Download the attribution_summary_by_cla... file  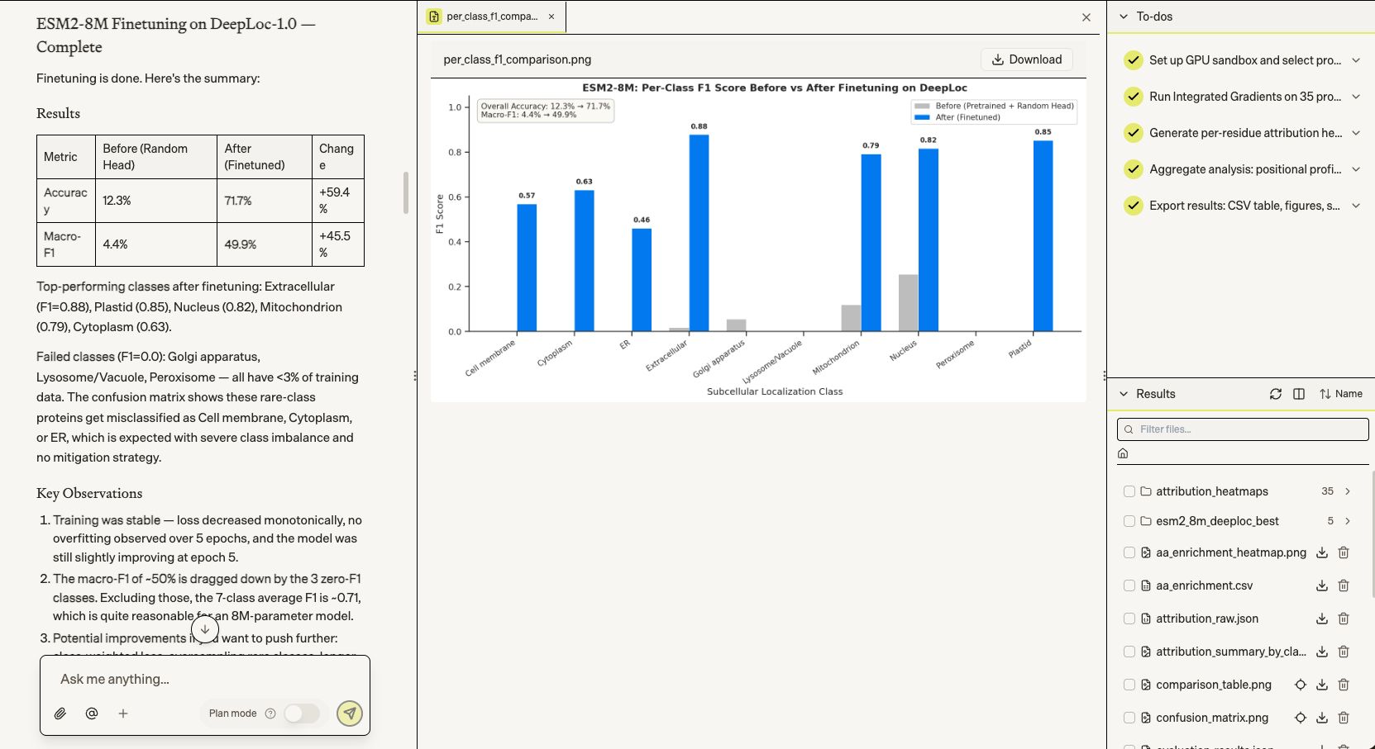pyautogui.click(x=1322, y=652)
